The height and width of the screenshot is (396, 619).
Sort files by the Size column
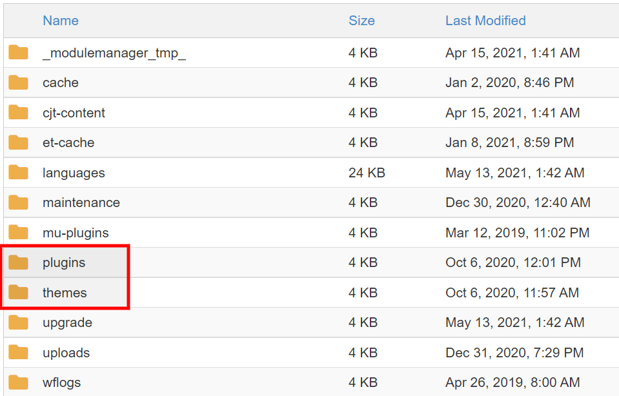(361, 21)
